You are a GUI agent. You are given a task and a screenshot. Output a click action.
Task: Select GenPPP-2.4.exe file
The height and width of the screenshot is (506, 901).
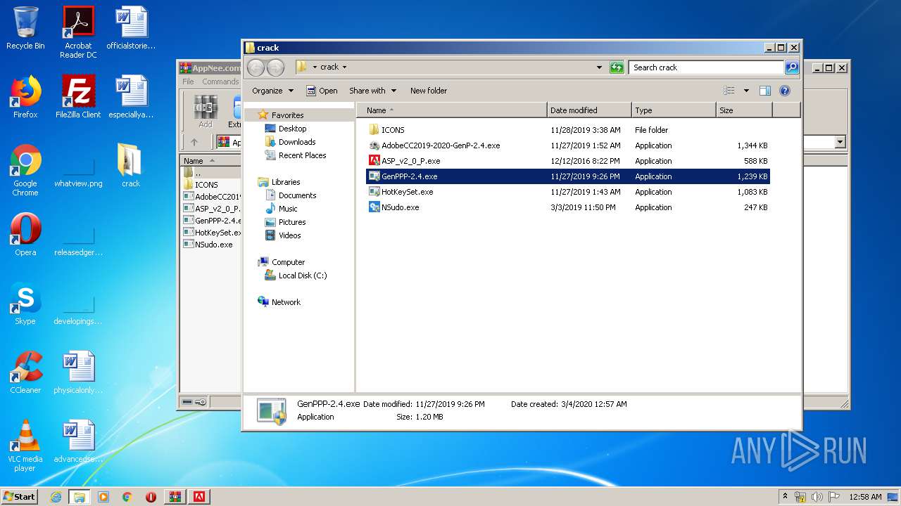coord(568,176)
